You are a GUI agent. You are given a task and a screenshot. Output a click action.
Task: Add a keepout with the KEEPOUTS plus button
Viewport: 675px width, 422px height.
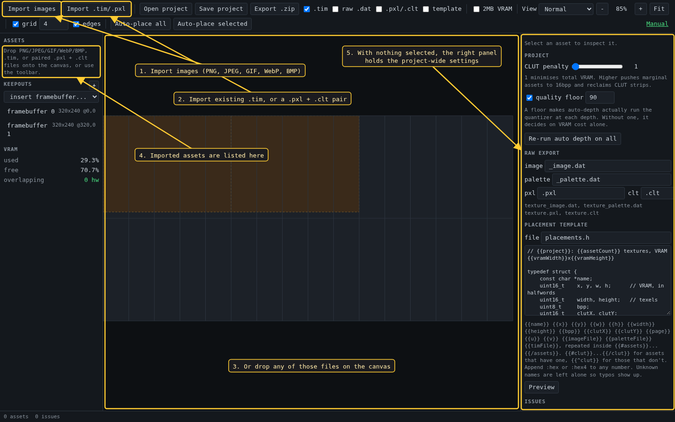pyautogui.click(x=94, y=85)
